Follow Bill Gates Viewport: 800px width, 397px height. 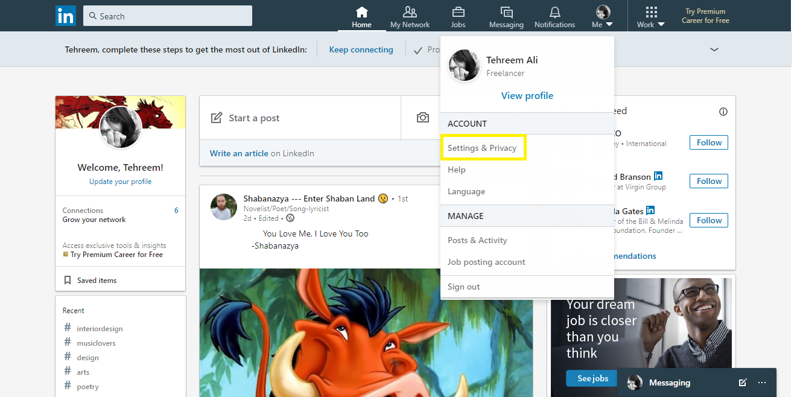pos(708,220)
